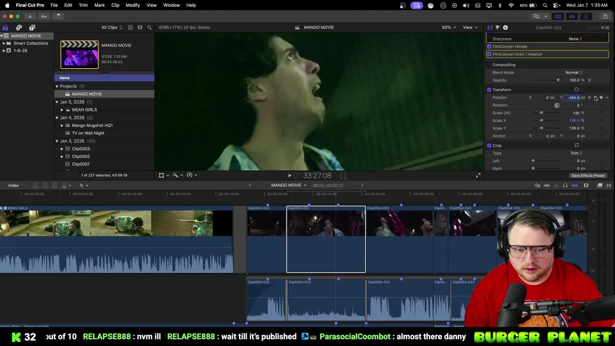
Task: Open the Color inspector triangle icon
Action: [497, 27]
